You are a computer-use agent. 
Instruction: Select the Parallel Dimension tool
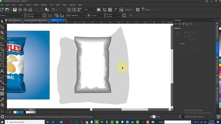pyautogui.click(x=2, y=77)
